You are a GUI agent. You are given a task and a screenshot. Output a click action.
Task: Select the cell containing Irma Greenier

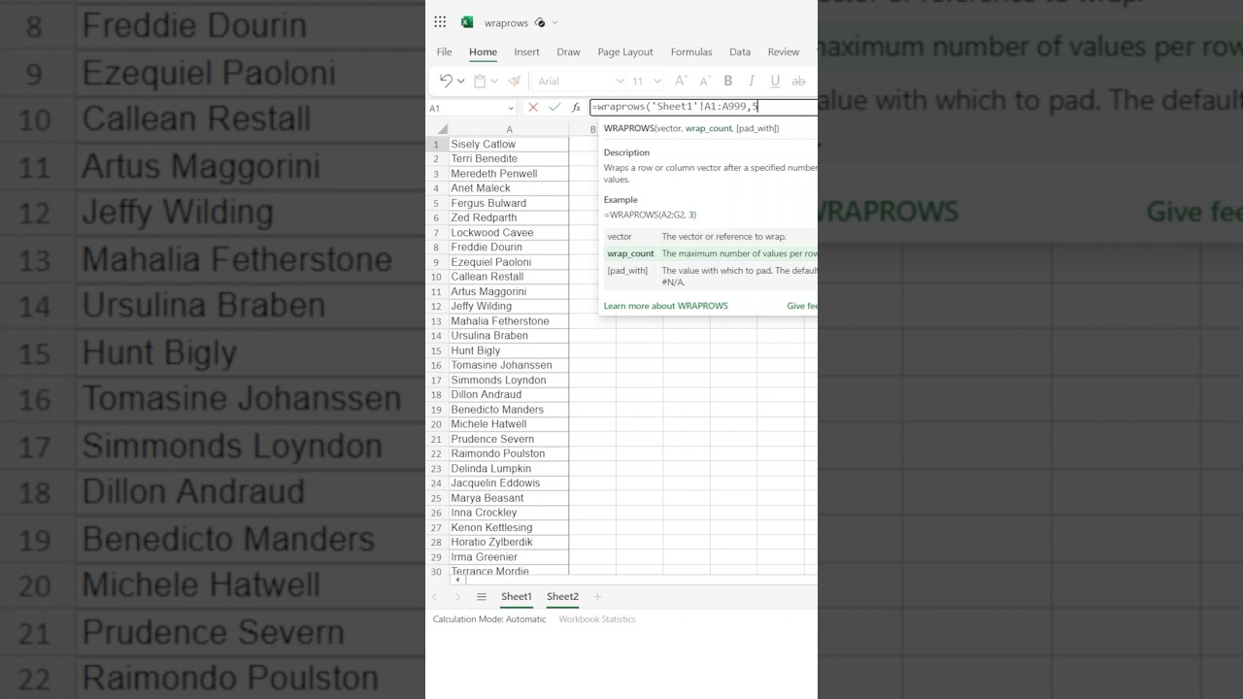pyautogui.click(x=509, y=556)
